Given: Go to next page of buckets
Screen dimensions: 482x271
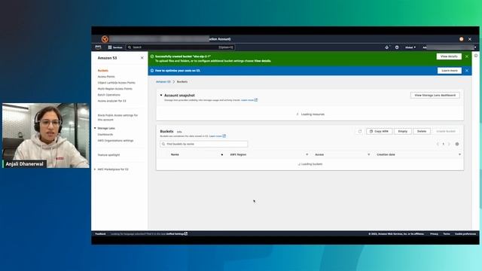Looking at the screenshot, I should (449, 144).
